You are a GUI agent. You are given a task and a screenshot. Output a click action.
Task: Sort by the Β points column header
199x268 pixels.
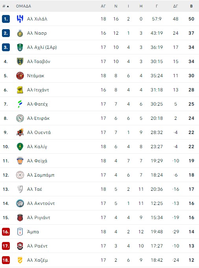click(x=191, y=6)
